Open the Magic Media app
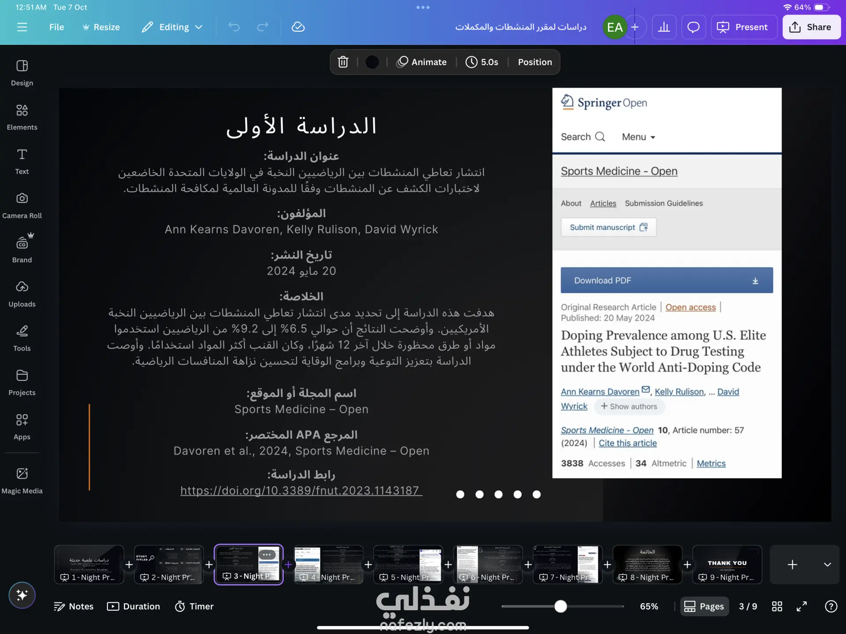 tap(22, 480)
